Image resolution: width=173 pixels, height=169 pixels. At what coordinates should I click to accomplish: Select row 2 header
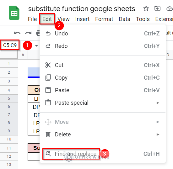9,72
